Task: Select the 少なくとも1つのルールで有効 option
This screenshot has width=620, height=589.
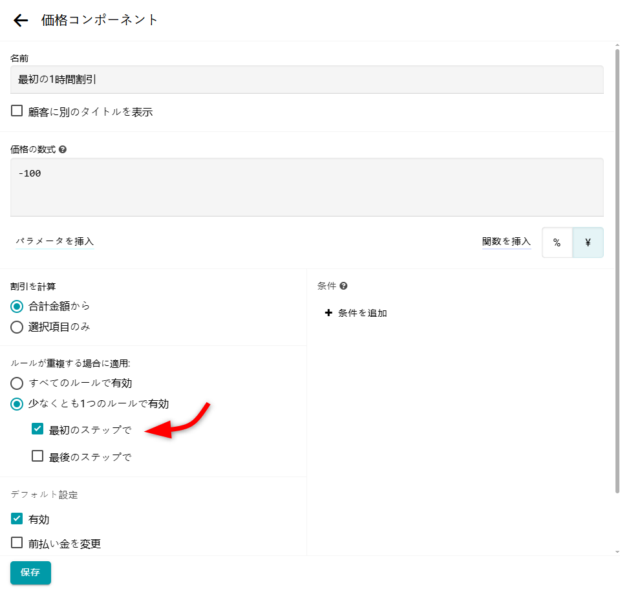Action: (17, 404)
